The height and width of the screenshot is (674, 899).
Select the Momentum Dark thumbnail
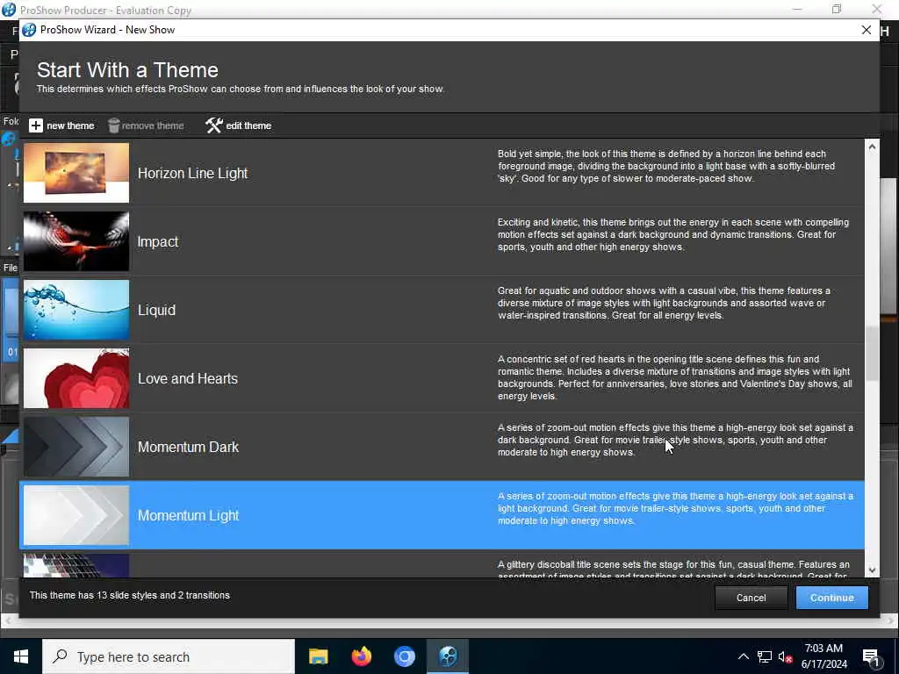(76, 447)
